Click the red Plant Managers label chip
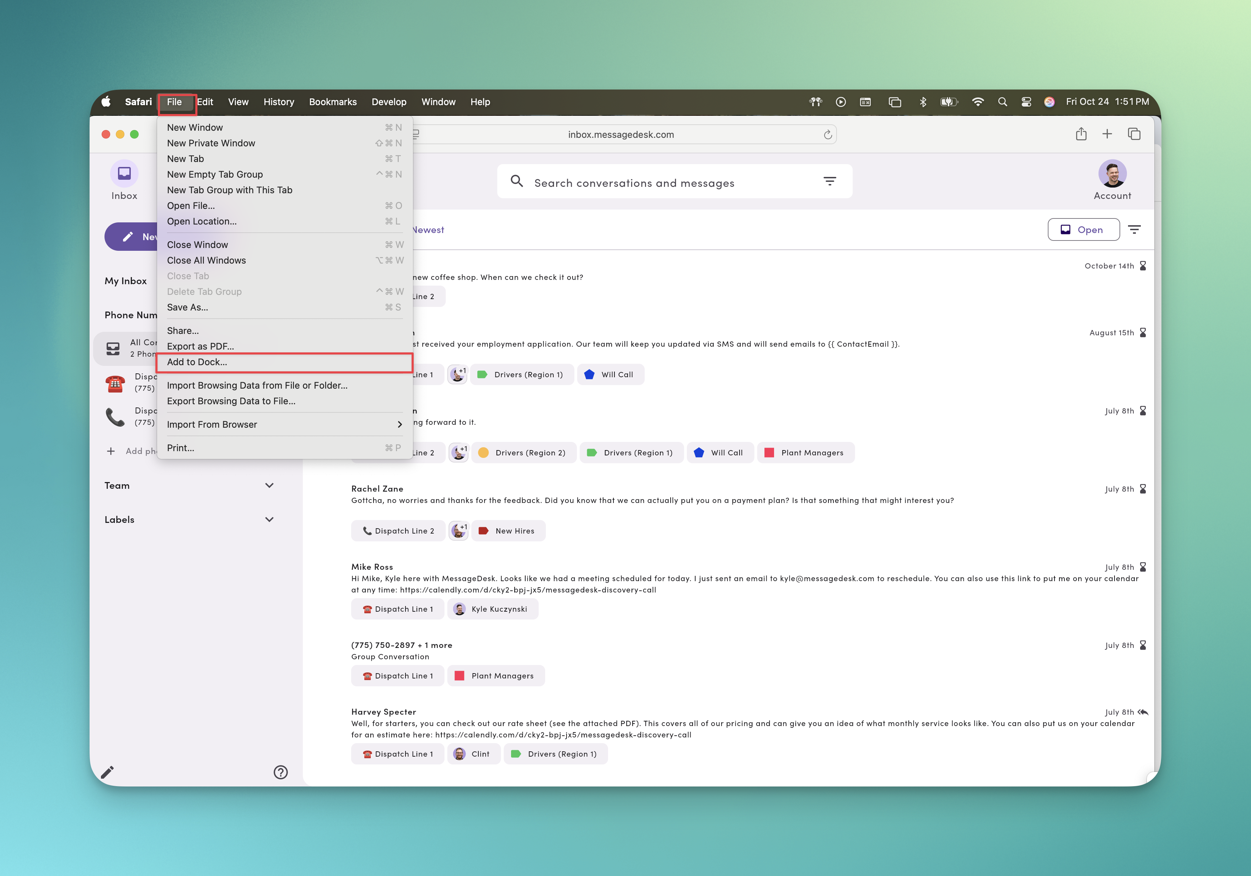Viewport: 1251px width, 876px height. (806, 453)
